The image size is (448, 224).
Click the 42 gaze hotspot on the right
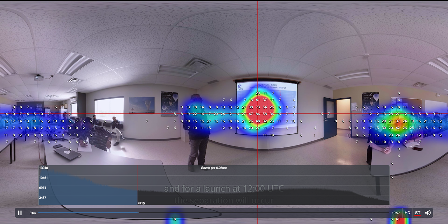click(398, 128)
